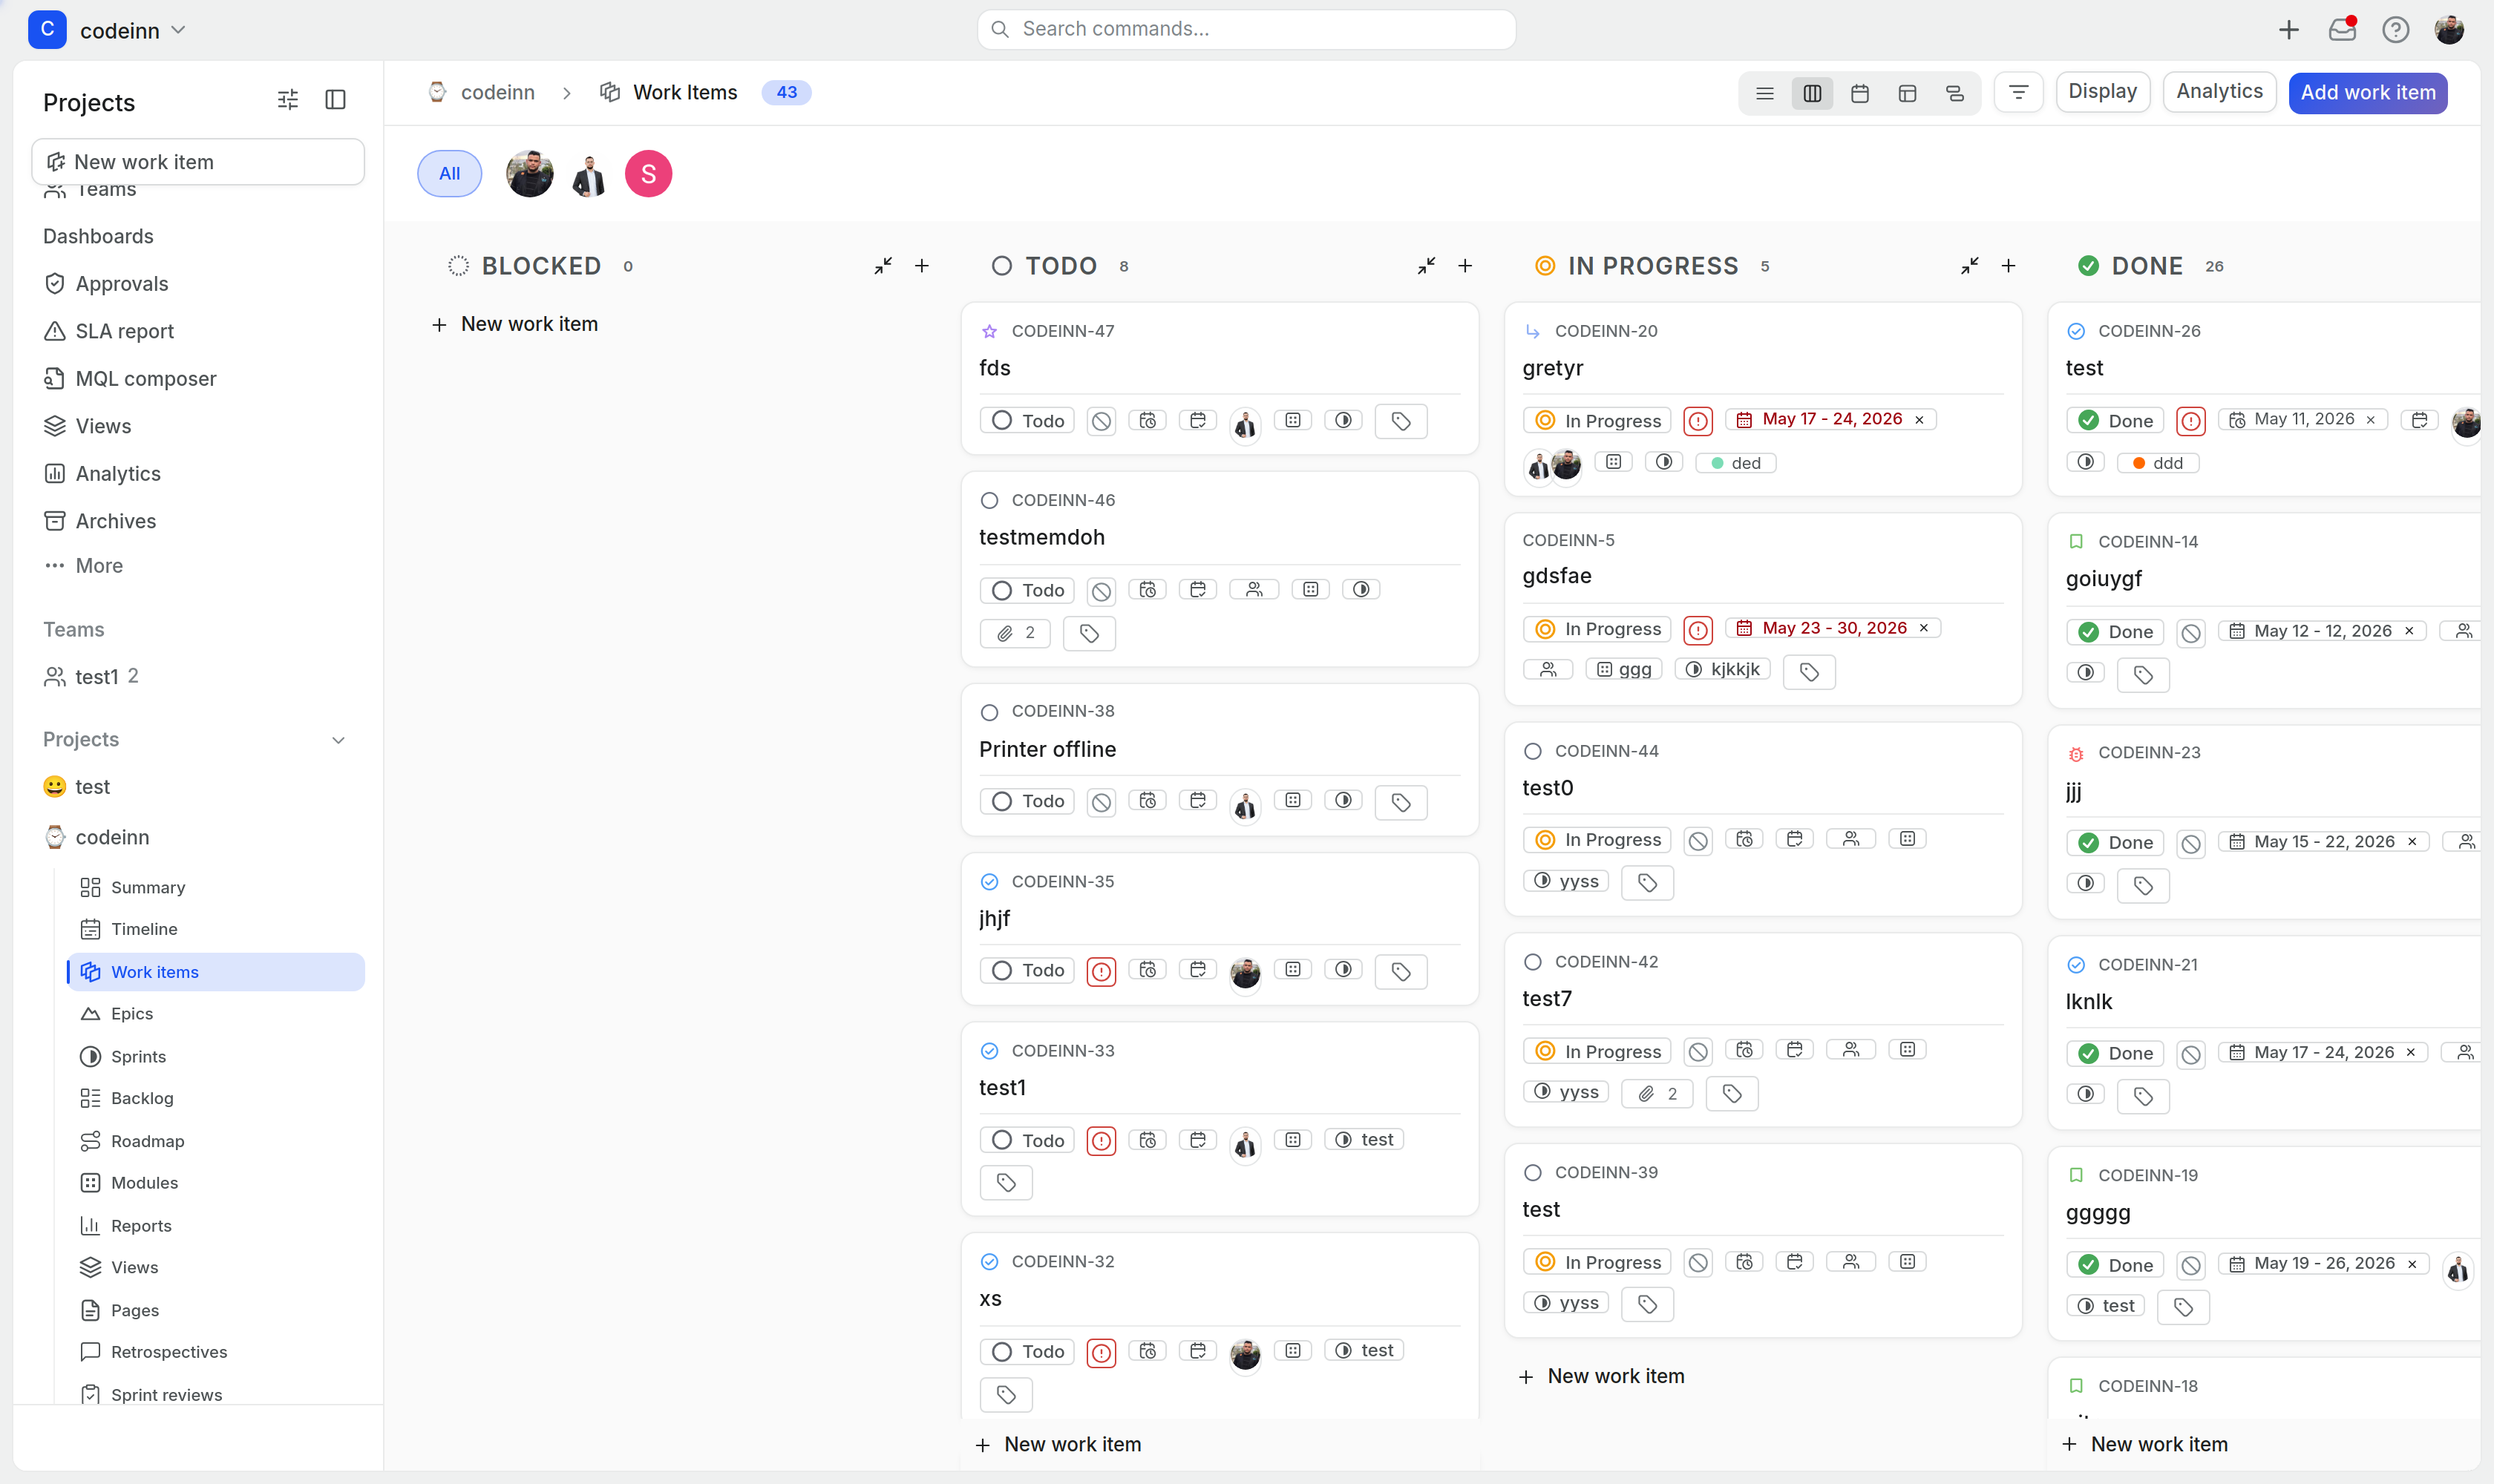
Task: Clear date range on CODEINN-14 card
Action: (x=2409, y=631)
